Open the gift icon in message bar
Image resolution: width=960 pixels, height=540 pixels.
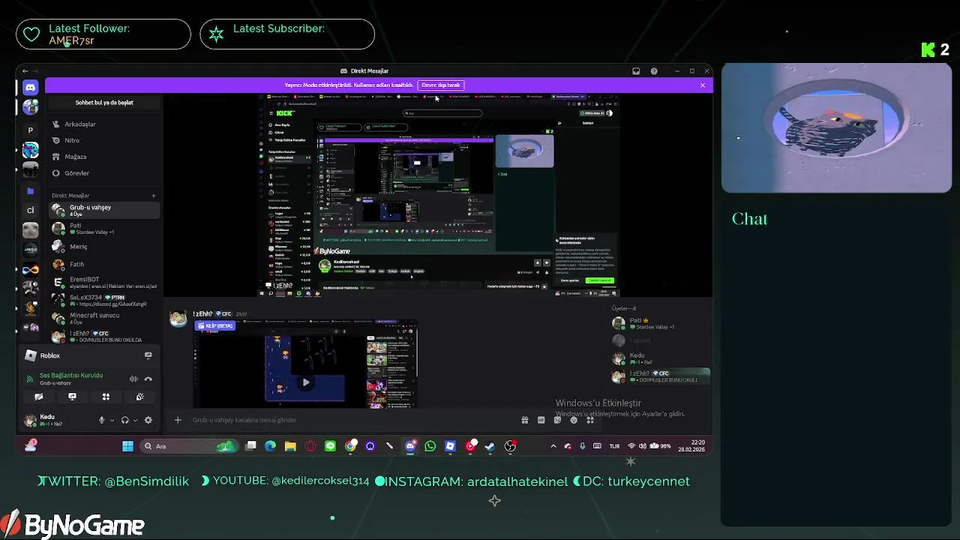coord(524,420)
